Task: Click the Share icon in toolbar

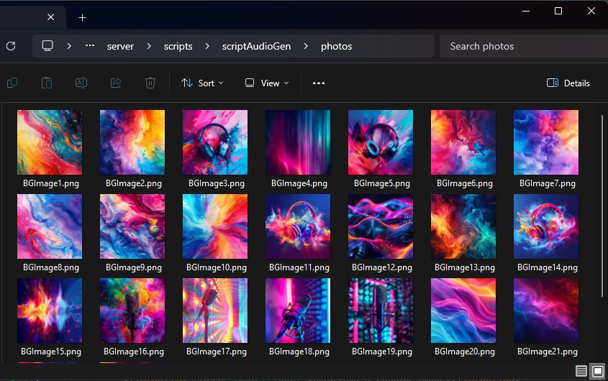Action: coord(116,83)
